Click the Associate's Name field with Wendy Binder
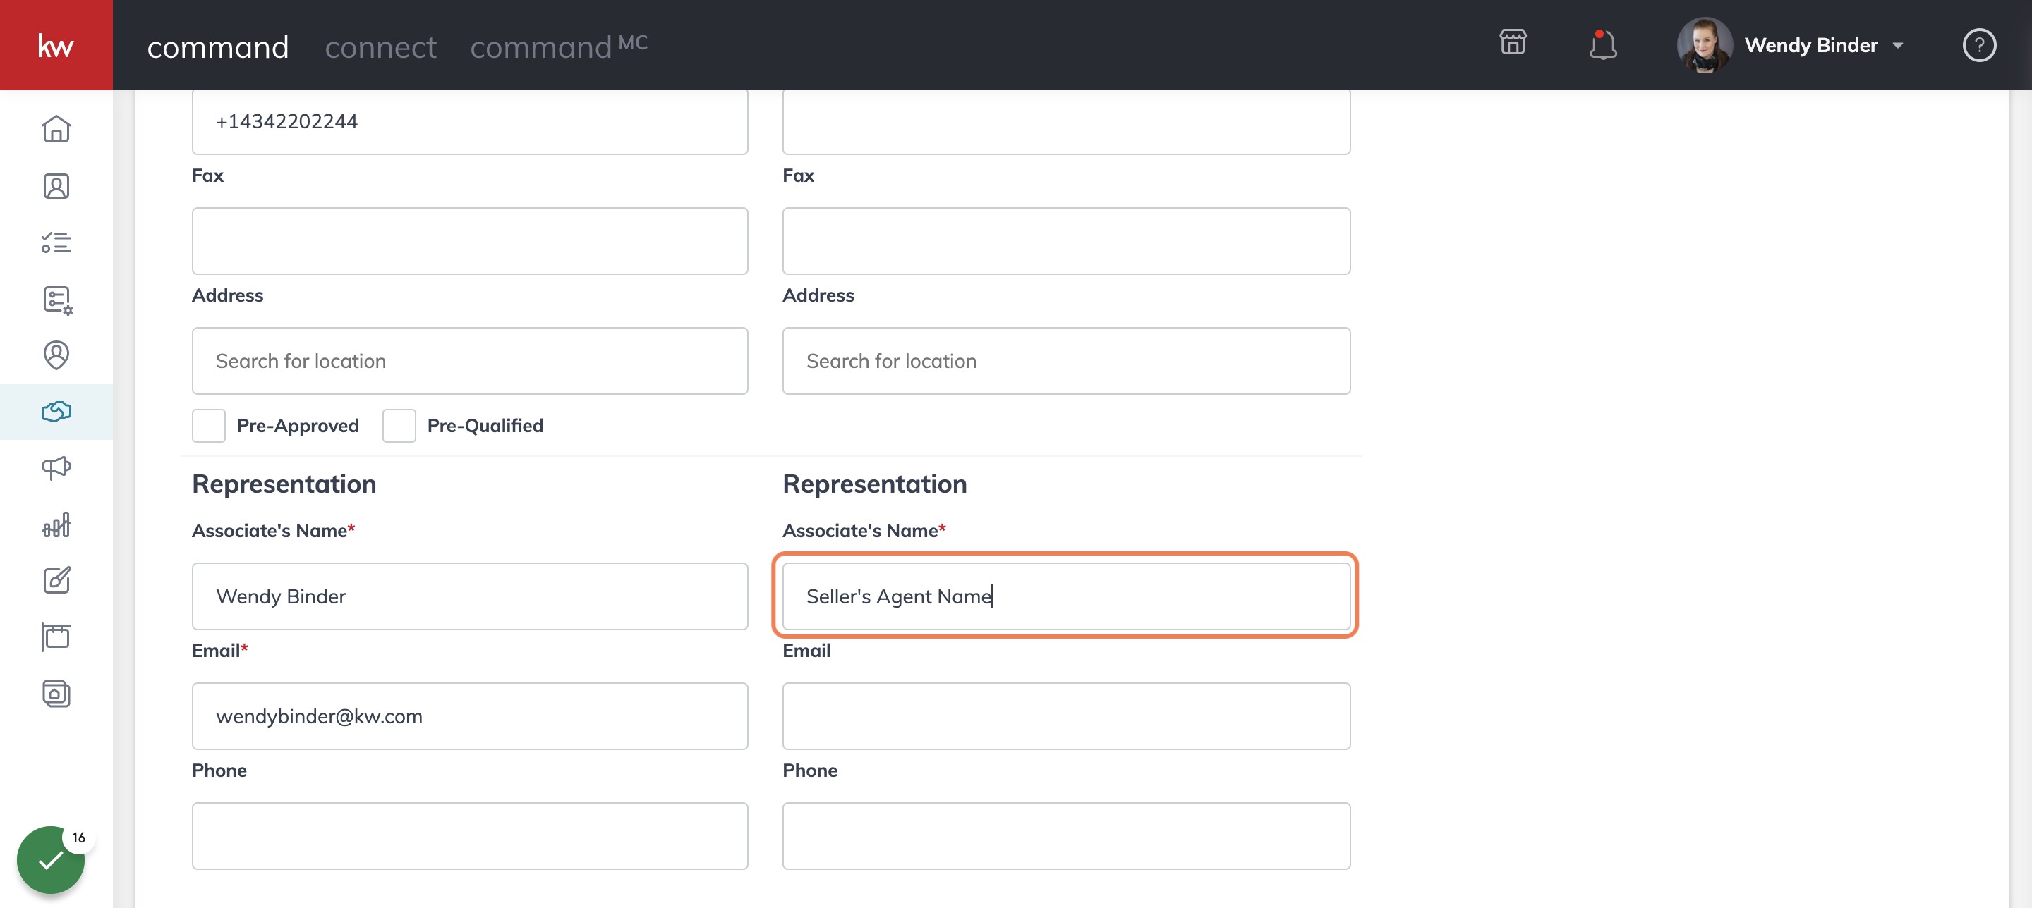 click(x=469, y=596)
